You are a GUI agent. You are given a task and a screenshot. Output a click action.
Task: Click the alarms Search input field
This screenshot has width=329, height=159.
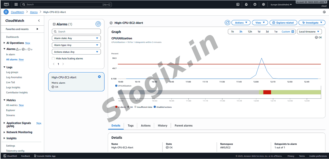click(x=76, y=32)
